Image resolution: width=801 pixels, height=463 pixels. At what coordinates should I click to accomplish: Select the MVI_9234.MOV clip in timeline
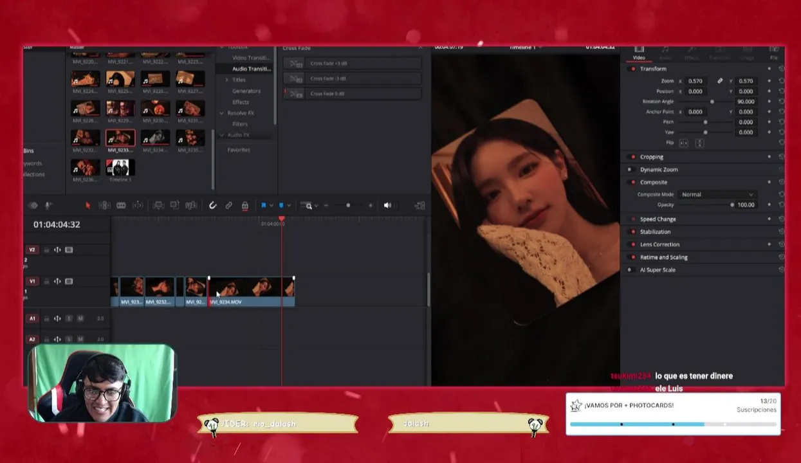(x=251, y=291)
